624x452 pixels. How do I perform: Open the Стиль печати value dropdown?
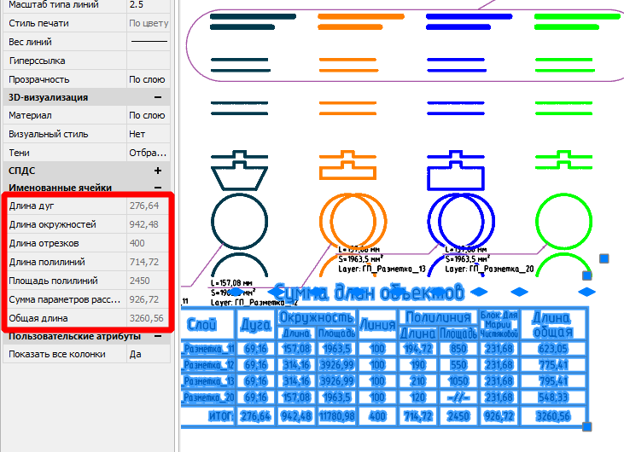(148, 23)
